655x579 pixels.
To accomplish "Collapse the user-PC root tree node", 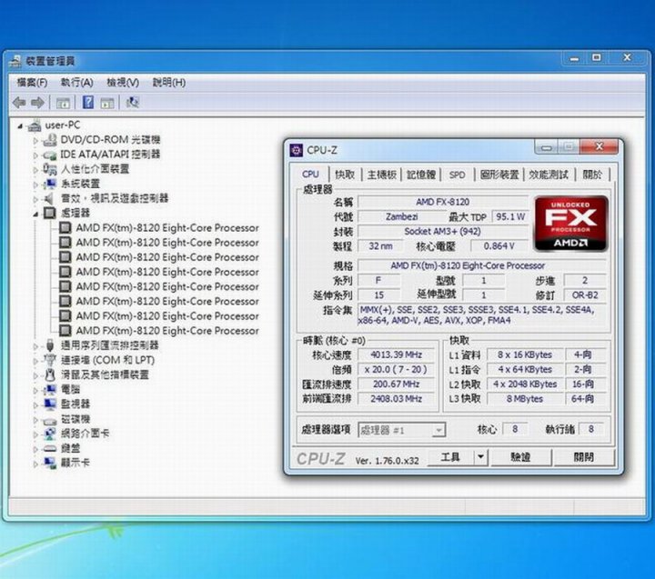I will [20, 125].
